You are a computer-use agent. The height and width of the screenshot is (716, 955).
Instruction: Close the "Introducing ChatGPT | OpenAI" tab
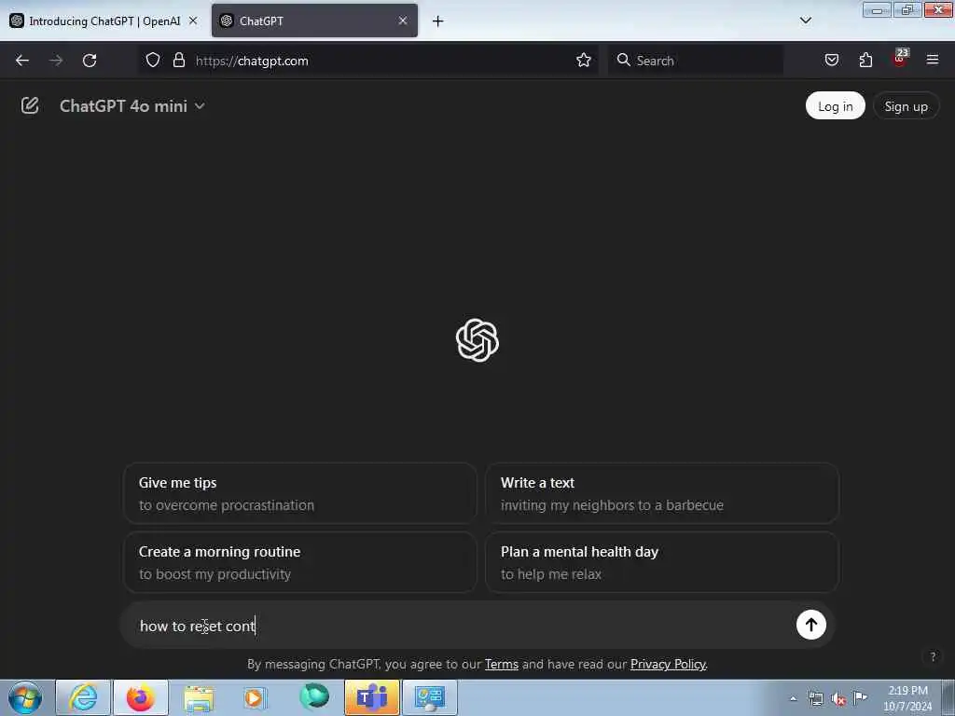[x=193, y=21]
